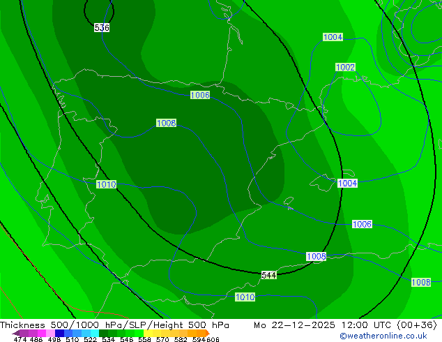
Task: Click the 544 height contour label
Action: tap(268, 275)
